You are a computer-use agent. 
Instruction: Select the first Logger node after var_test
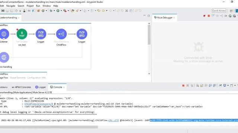pos(41,34)
